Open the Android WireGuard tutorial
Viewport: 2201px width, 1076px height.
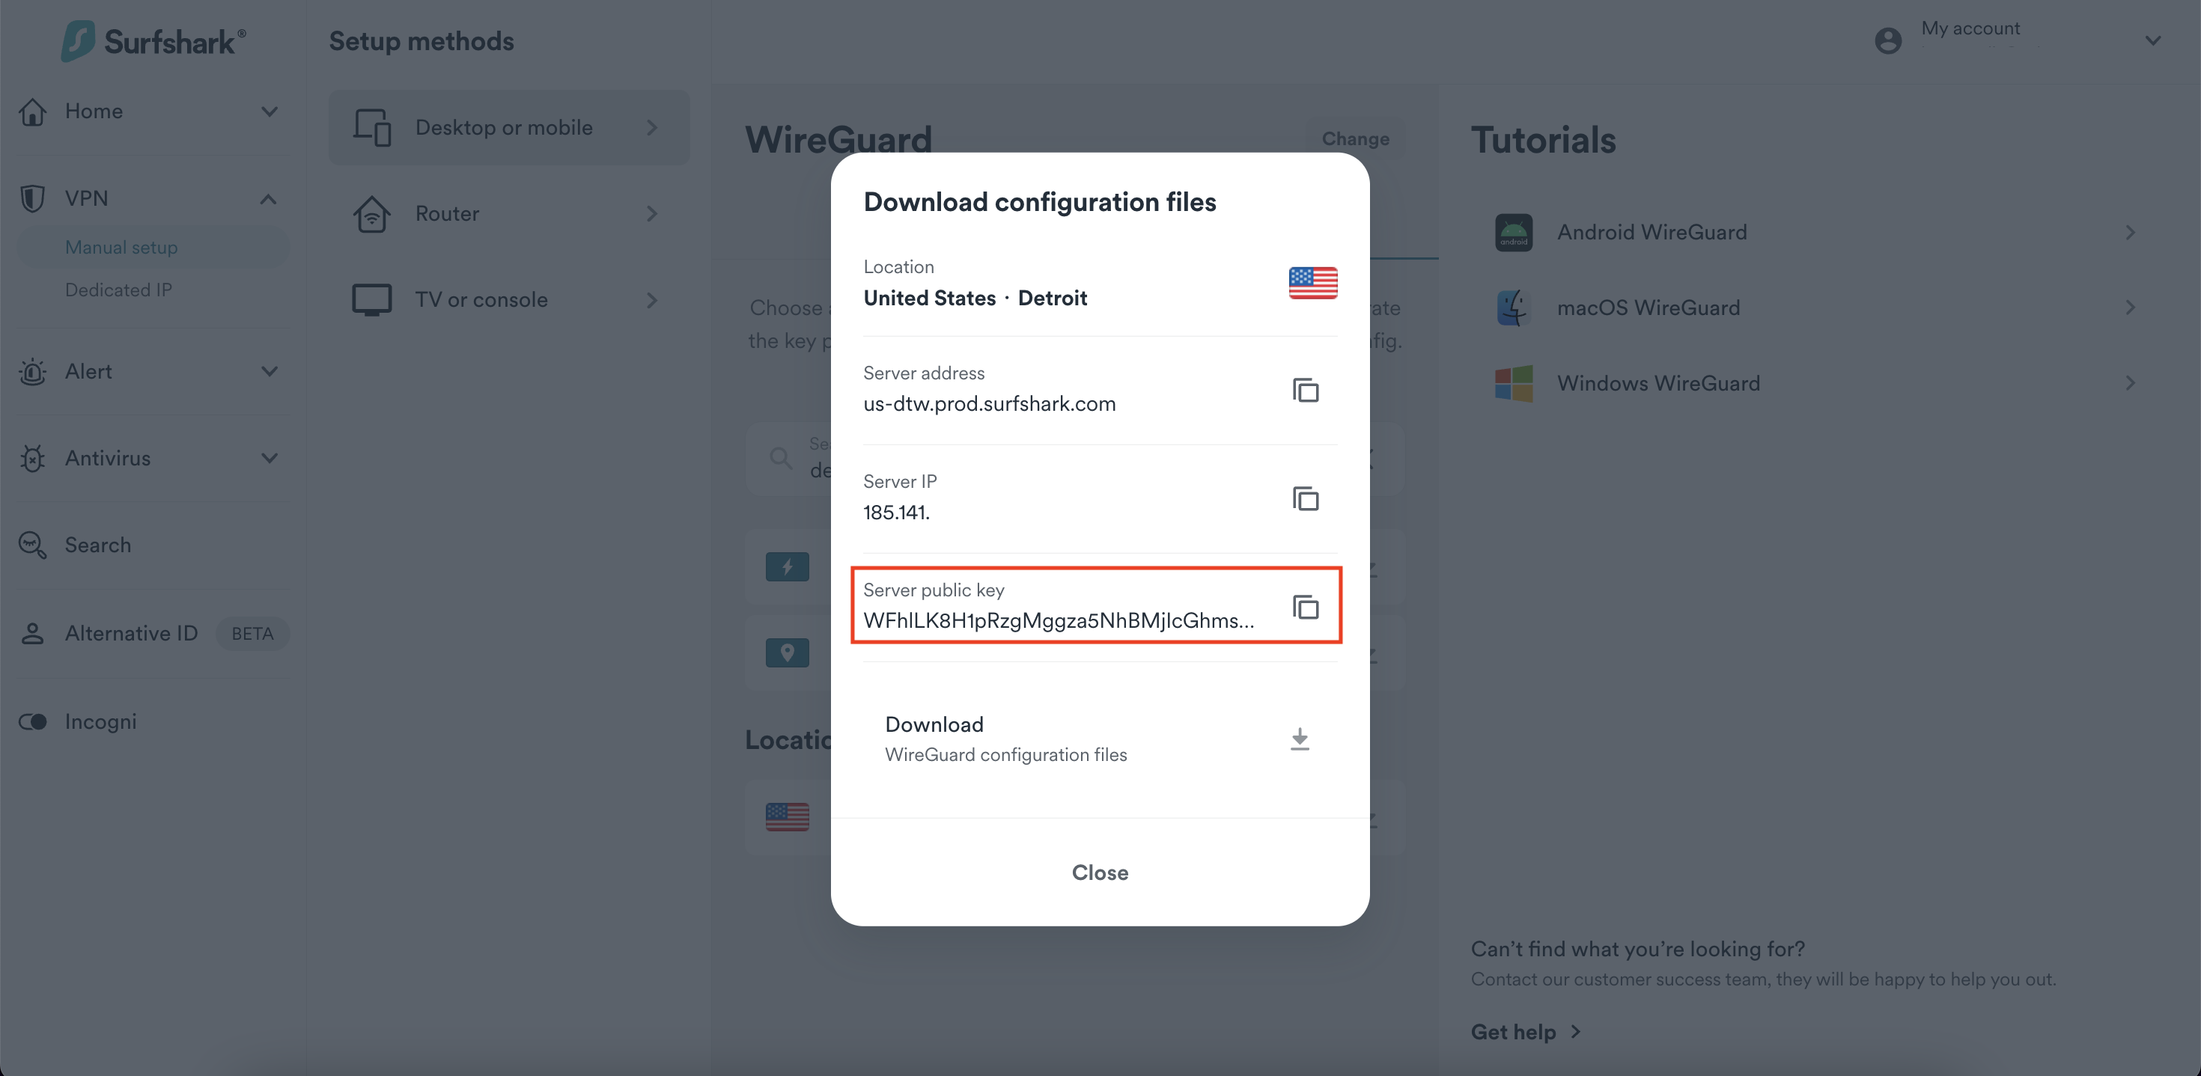pyautogui.click(x=1651, y=232)
